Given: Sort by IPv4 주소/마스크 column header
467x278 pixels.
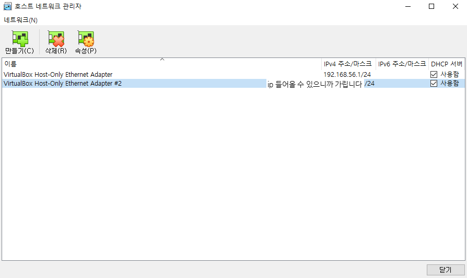Looking at the screenshot, I should point(348,64).
